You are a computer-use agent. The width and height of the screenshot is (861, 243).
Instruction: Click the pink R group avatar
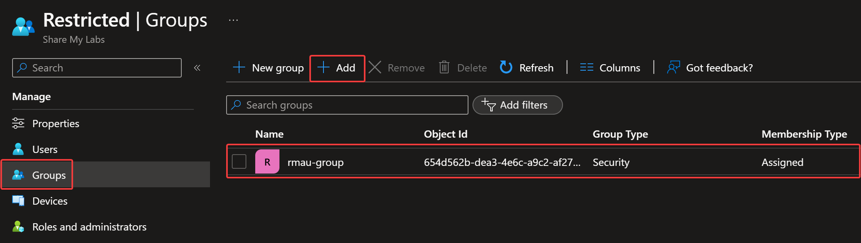(267, 161)
